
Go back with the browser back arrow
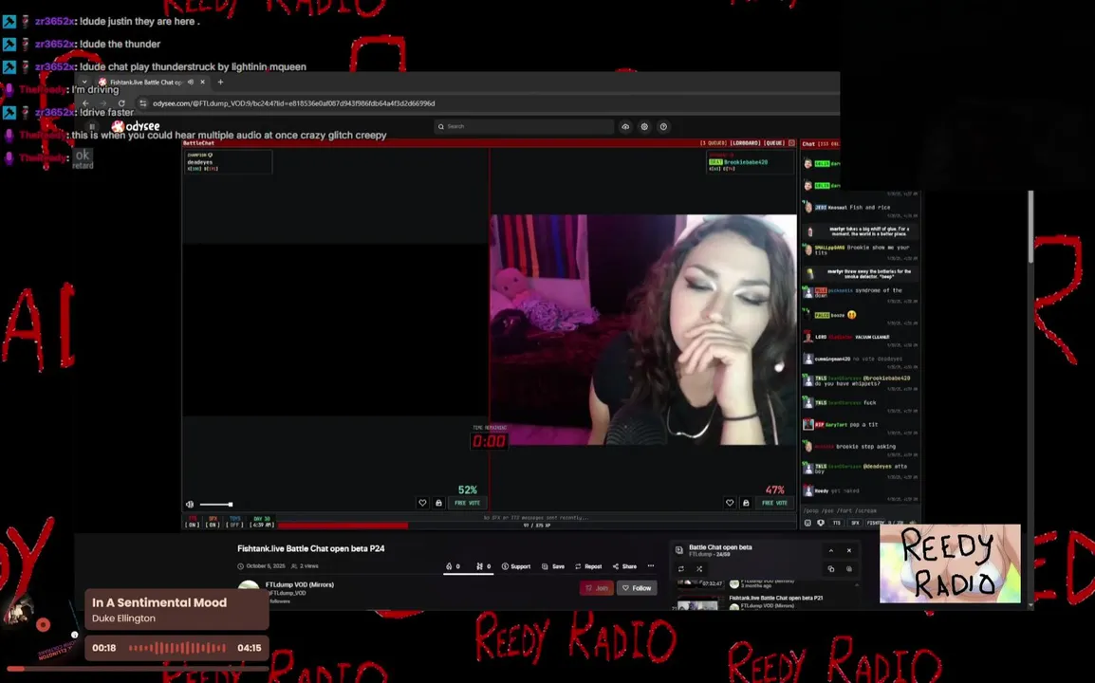[x=86, y=103]
